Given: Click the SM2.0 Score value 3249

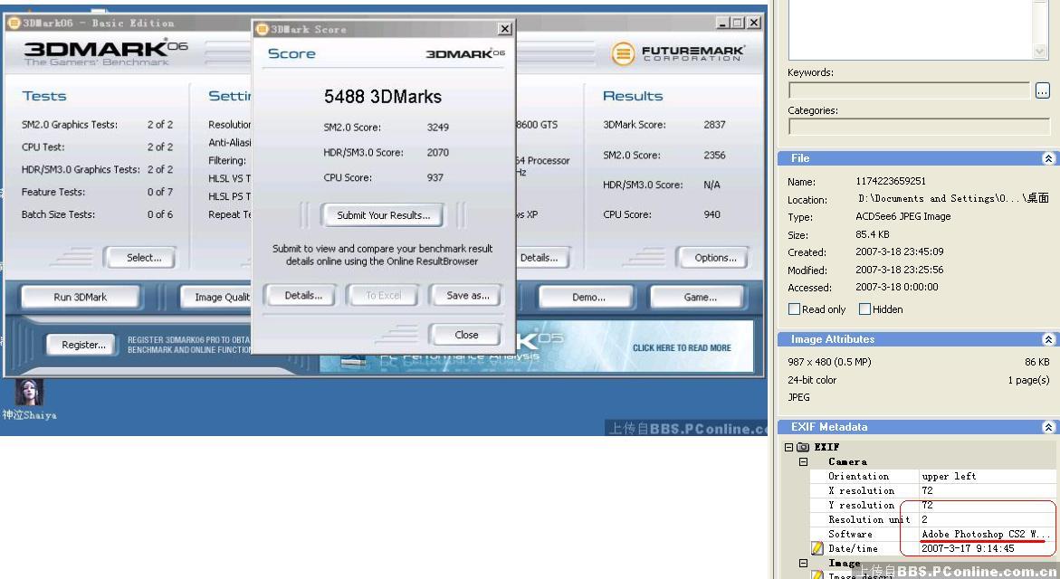Looking at the screenshot, I should pyautogui.click(x=437, y=127).
